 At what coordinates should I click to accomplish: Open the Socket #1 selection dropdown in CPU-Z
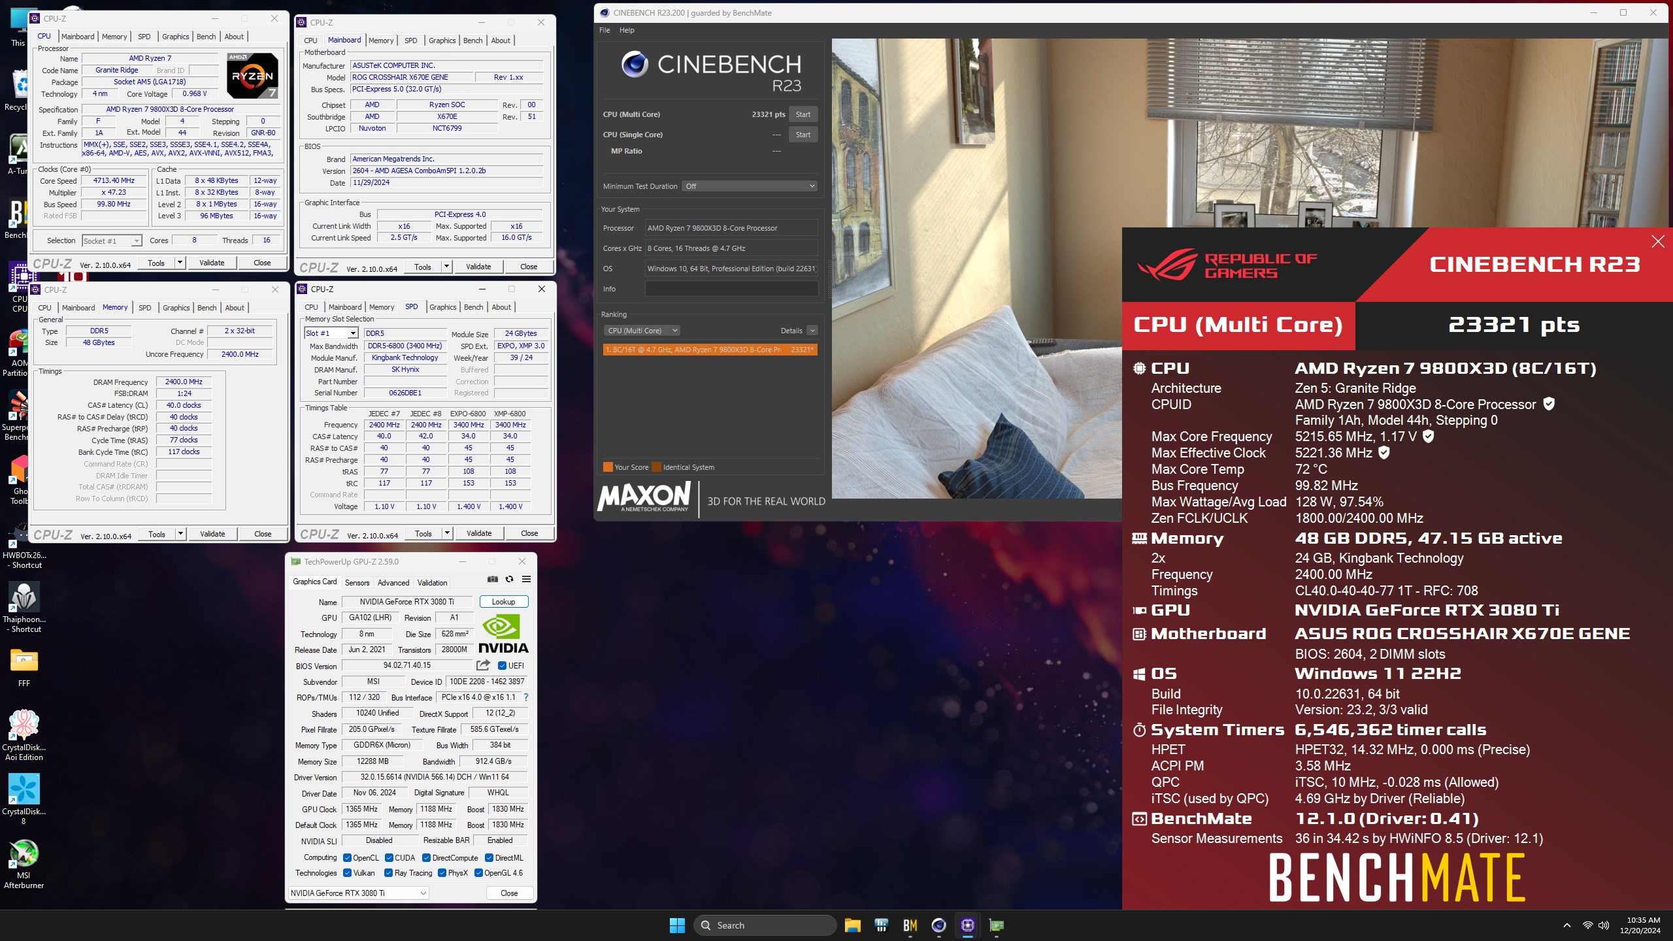(112, 240)
